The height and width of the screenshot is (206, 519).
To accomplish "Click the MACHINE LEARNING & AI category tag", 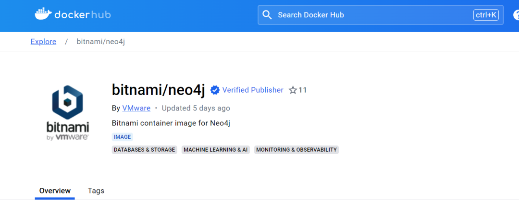I will pos(215,150).
